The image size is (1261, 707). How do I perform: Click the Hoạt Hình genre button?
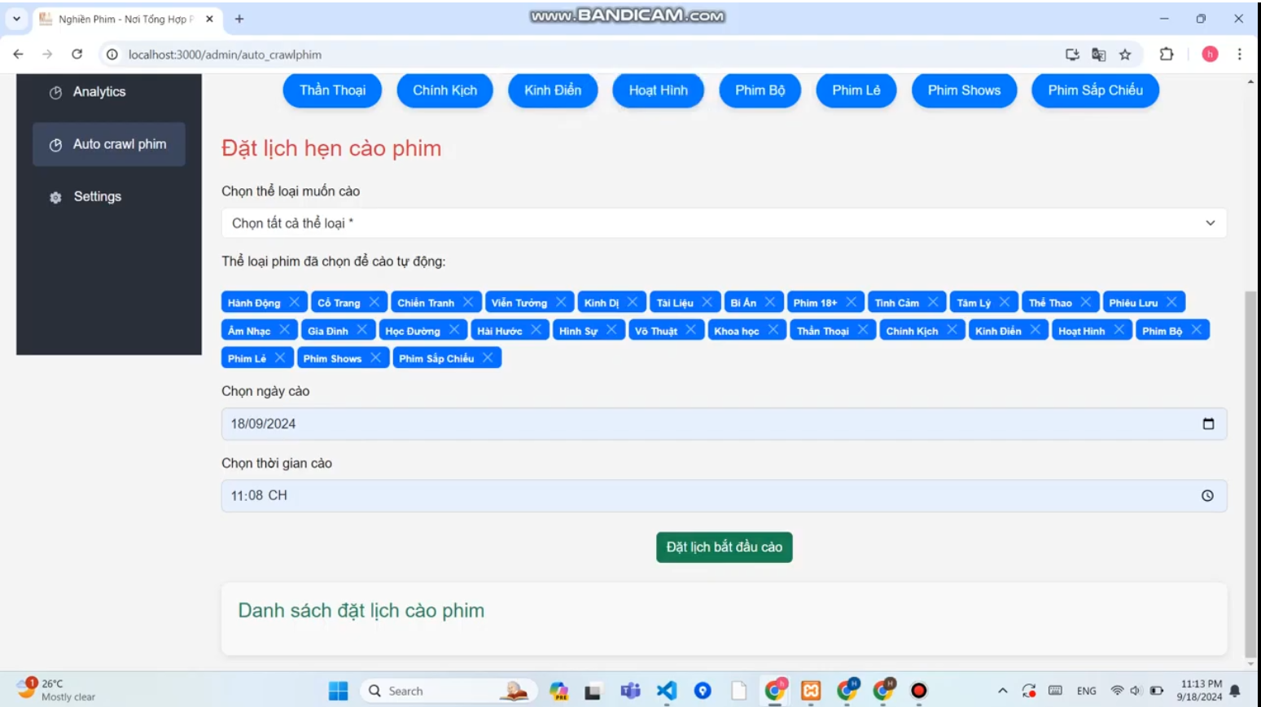[x=658, y=90]
